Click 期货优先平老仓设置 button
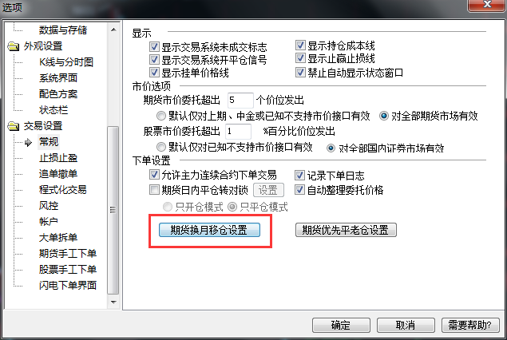This screenshot has height=340, width=507. pyautogui.click(x=346, y=230)
